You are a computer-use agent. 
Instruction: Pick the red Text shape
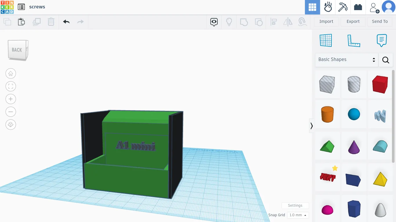[328, 177]
